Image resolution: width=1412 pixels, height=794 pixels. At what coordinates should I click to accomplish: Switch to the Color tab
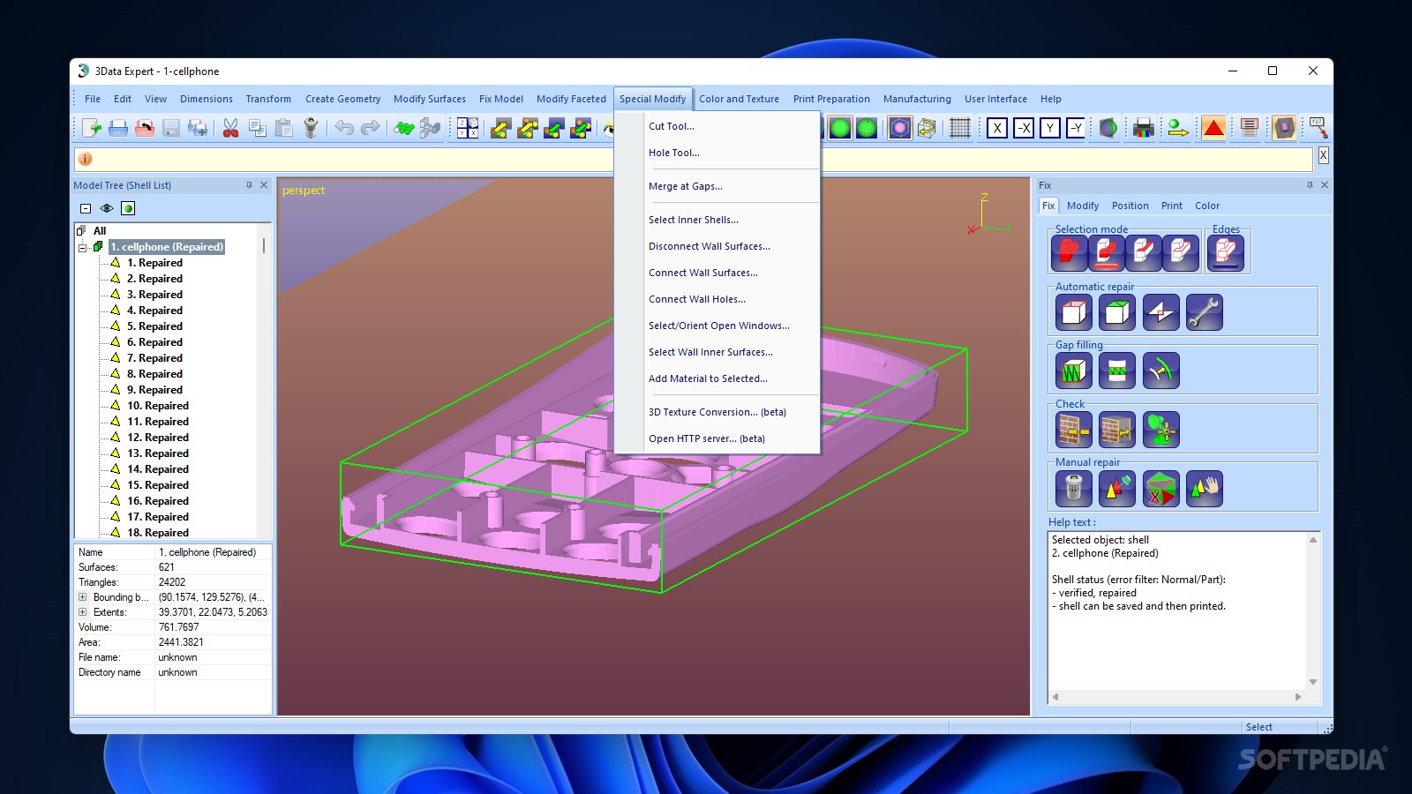1207,206
